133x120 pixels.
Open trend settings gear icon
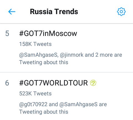(x=121, y=12)
